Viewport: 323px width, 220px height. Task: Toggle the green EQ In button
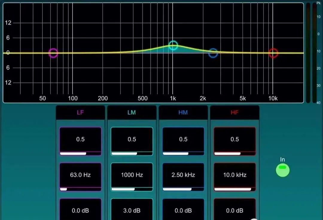283,170
